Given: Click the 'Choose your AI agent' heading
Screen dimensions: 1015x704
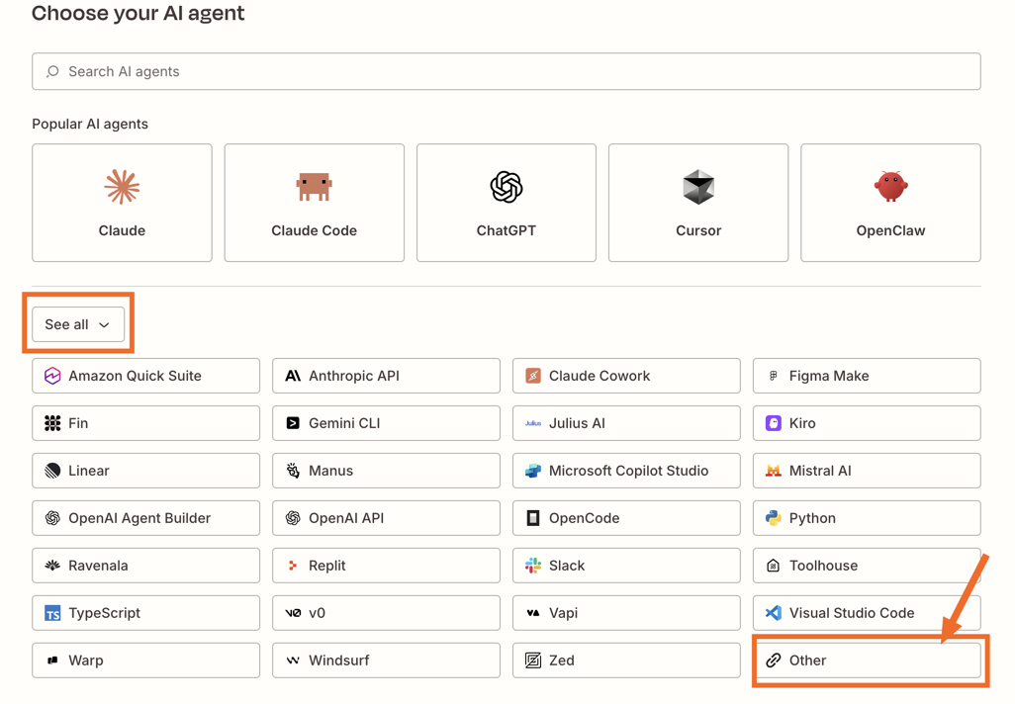Looking at the screenshot, I should coord(138,13).
